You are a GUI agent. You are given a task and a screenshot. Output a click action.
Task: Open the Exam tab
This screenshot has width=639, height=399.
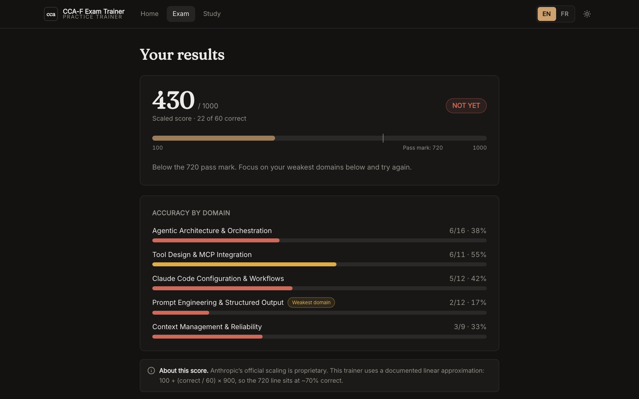coord(181,14)
